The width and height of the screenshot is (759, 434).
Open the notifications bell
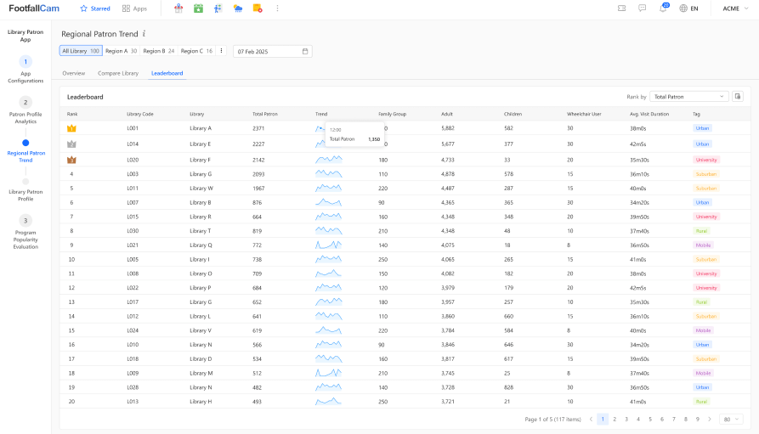pyautogui.click(x=663, y=8)
